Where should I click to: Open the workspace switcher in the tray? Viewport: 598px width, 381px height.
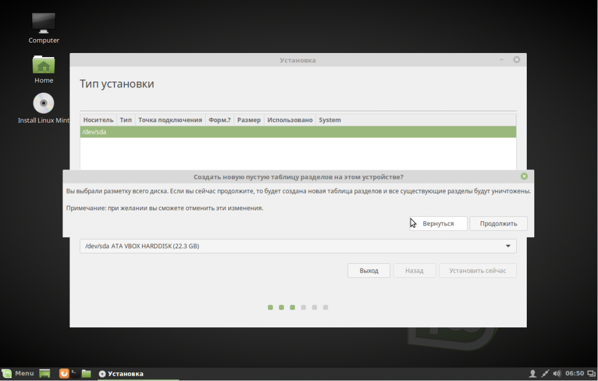pyautogui.click(x=592, y=373)
